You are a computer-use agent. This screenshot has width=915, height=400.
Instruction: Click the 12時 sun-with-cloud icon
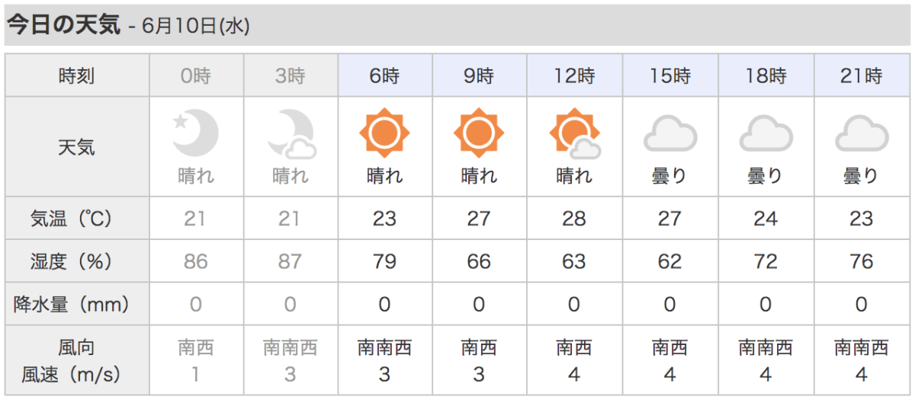click(x=574, y=133)
